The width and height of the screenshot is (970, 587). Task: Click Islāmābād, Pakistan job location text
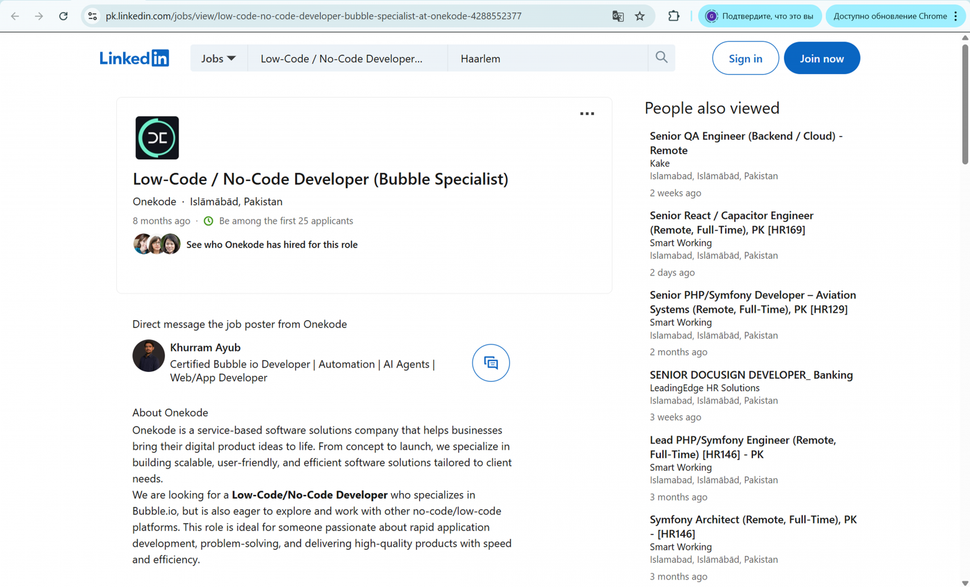click(236, 201)
